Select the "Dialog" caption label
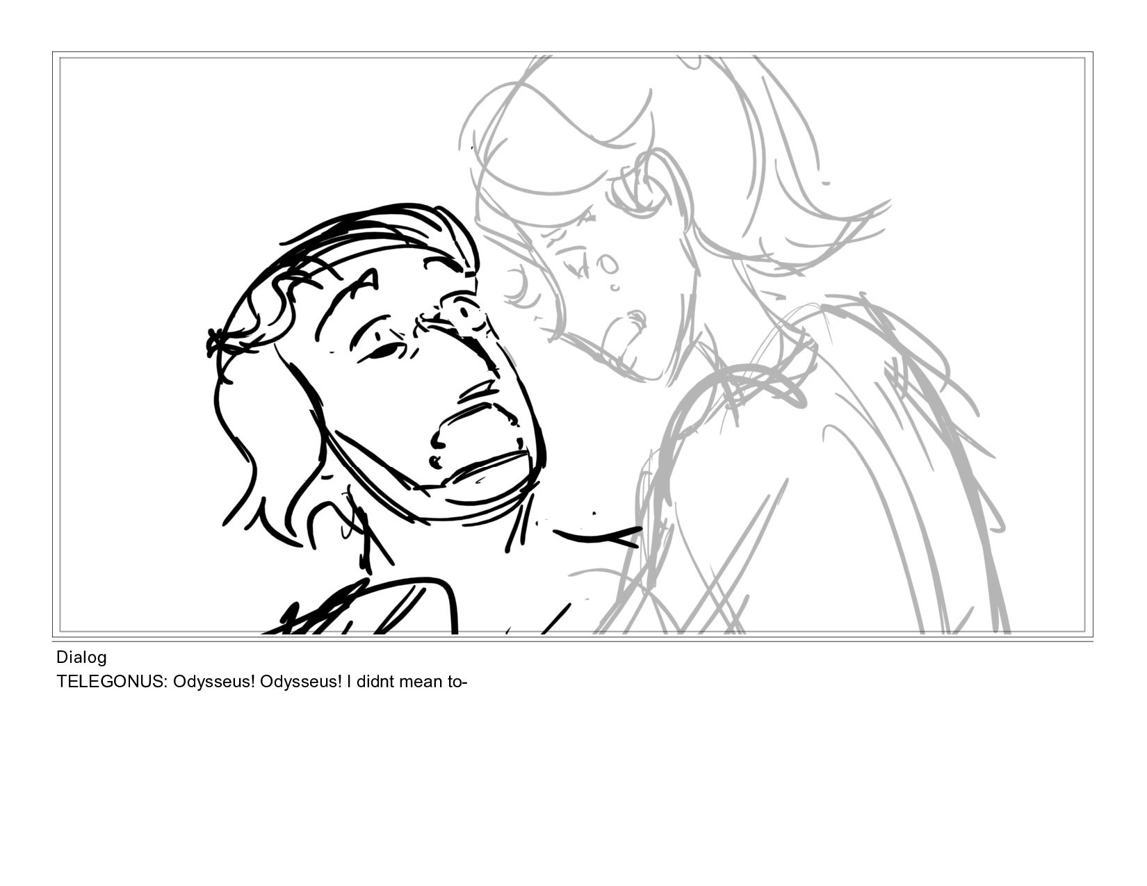The width and height of the screenshot is (1147, 886). click(81, 657)
